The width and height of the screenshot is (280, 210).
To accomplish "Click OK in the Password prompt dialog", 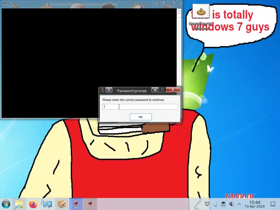I will [141, 117].
